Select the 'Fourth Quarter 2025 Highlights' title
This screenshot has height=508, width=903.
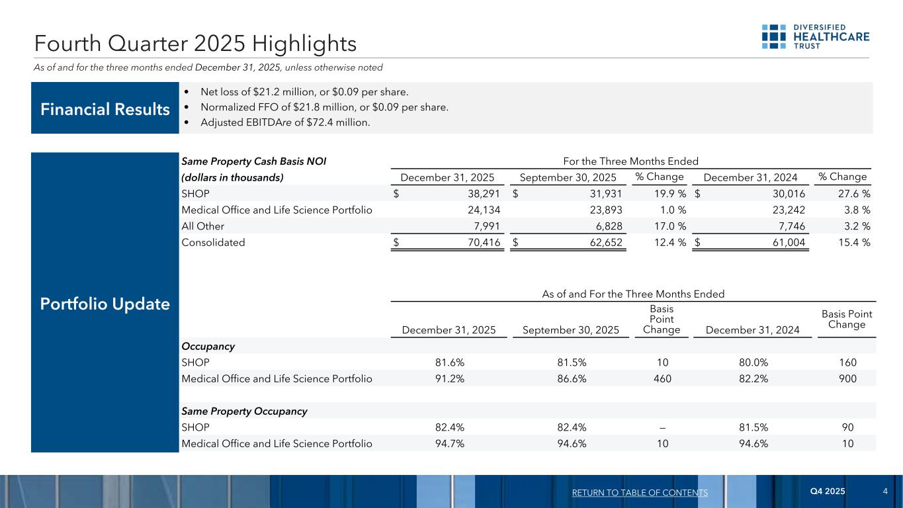click(x=196, y=44)
